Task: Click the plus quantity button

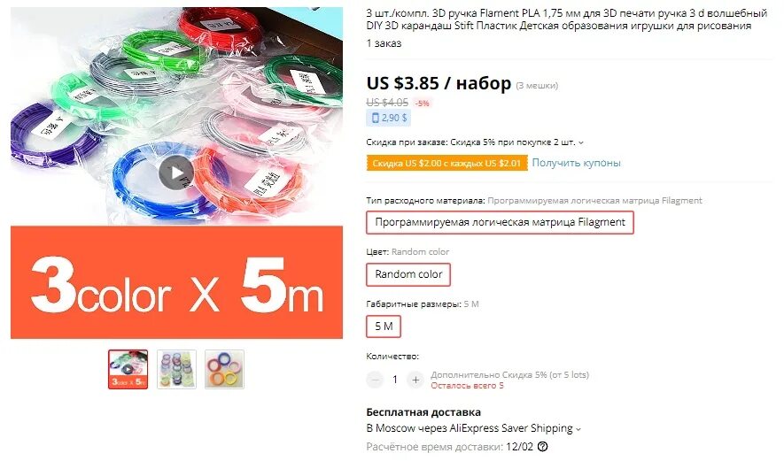Action: click(x=415, y=380)
